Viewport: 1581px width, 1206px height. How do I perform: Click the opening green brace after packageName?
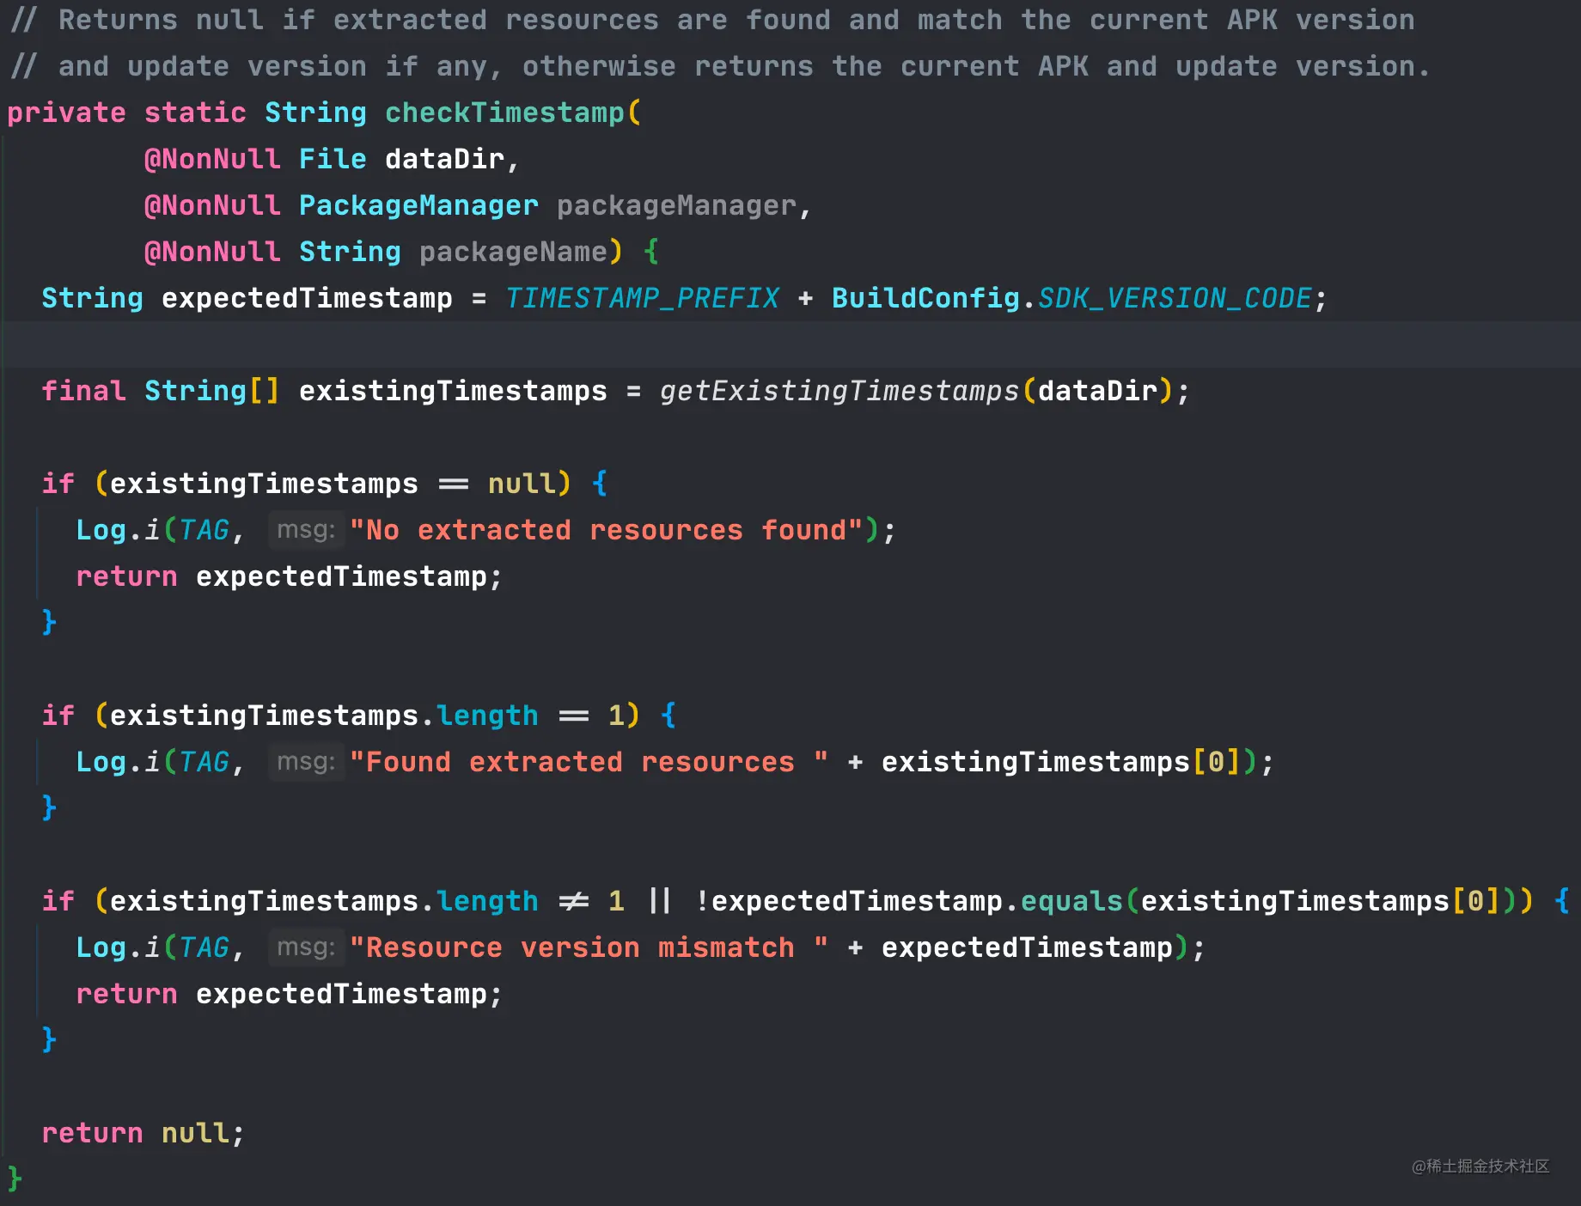point(650,252)
